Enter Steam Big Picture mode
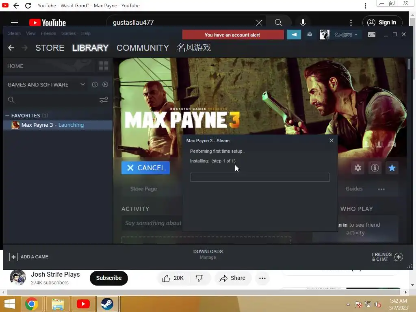This screenshot has height=312, width=416. point(371,35)
